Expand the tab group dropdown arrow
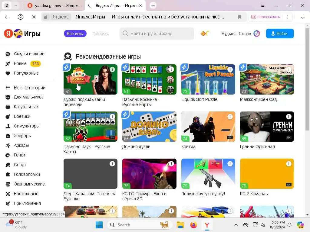Screen dimensions: 310x232 point(16,5)
